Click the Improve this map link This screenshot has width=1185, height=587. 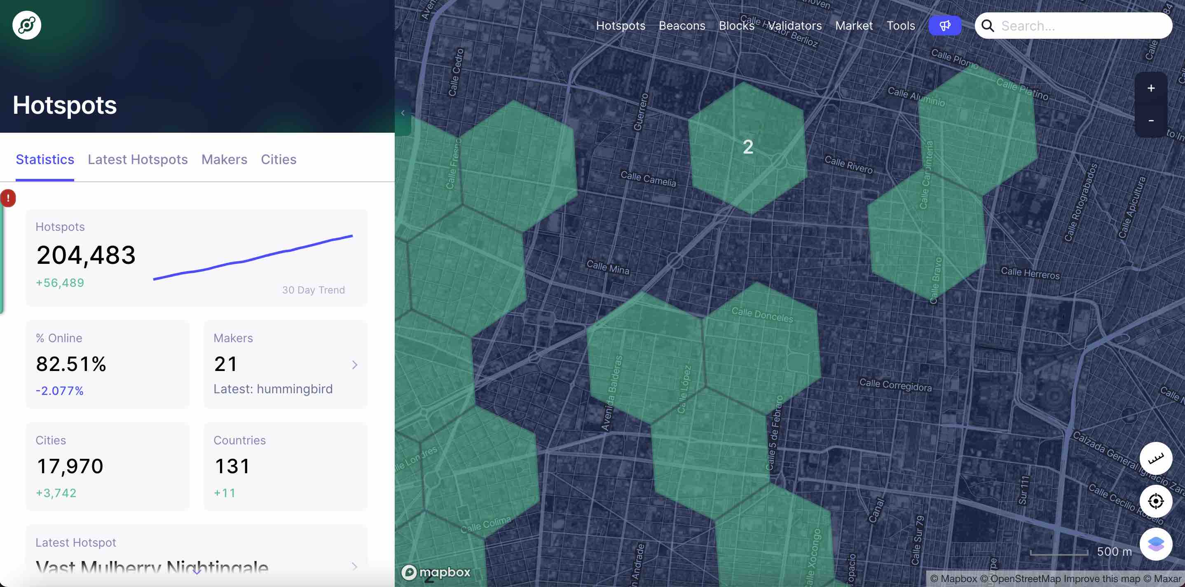[1102, 579]
